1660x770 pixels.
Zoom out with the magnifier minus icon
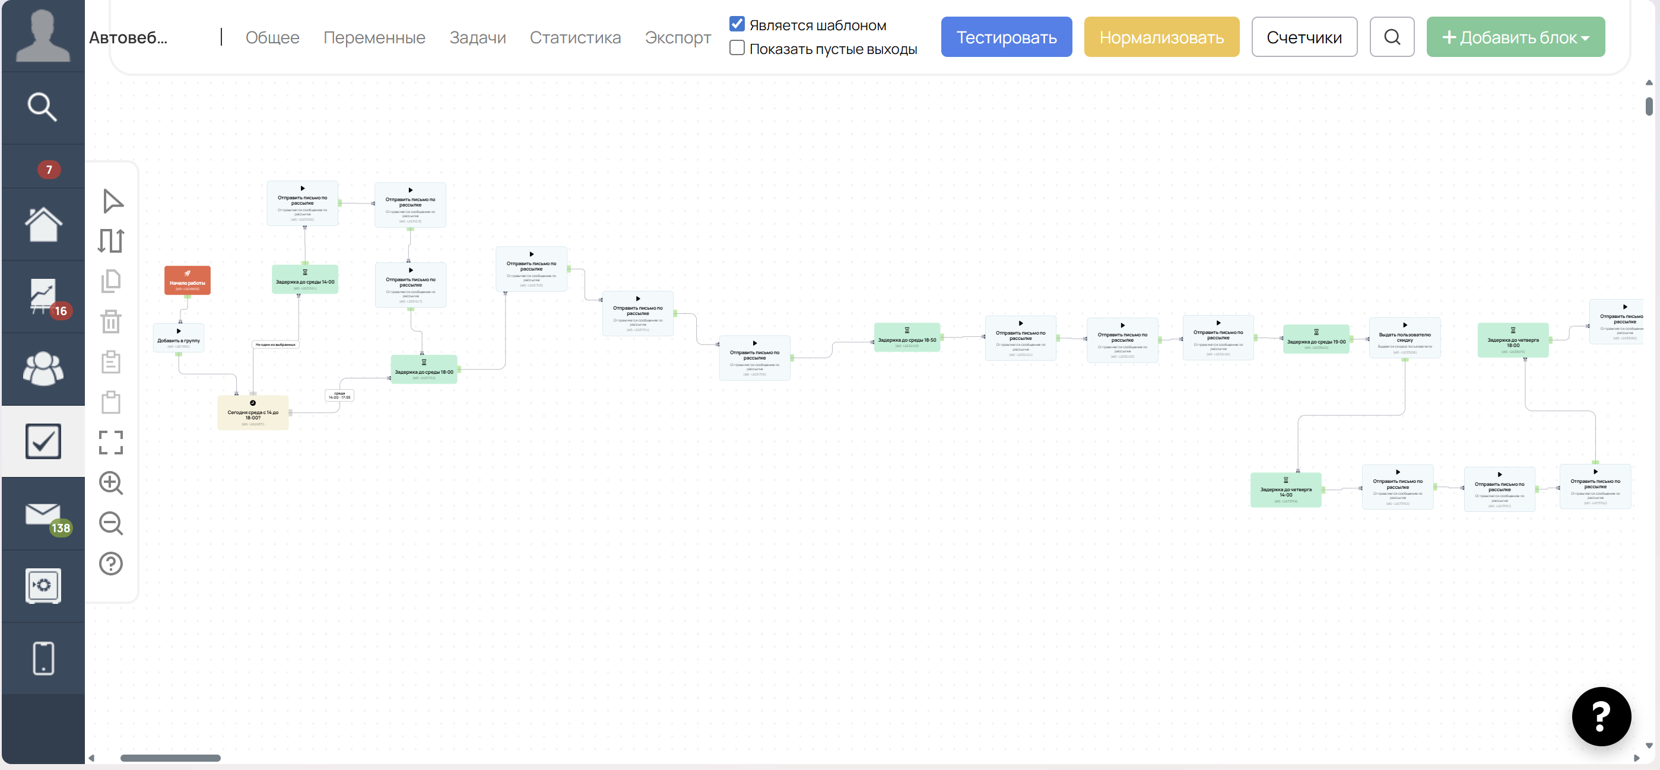(x=111, y=523)
